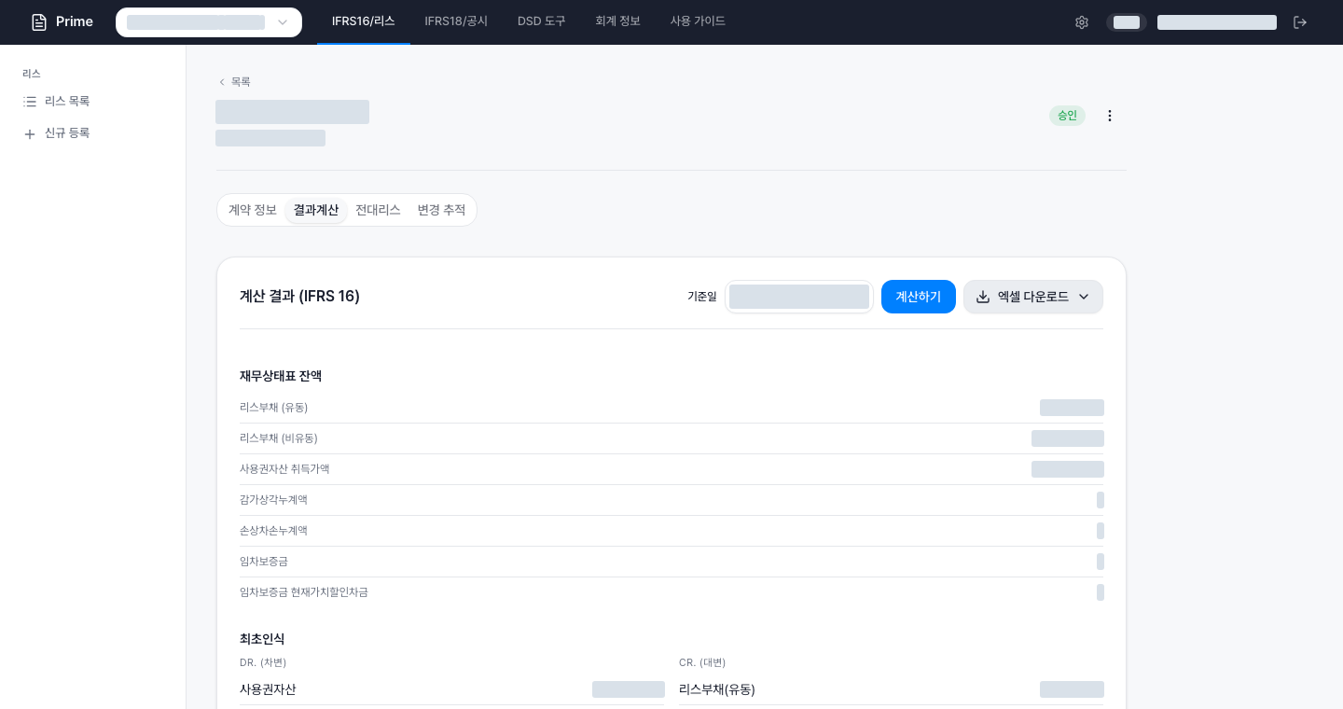This screenshot has height=709, width=1343.
Task: Click the 계산 결과 (IFRS 16) heading
Action: [299, 297]
